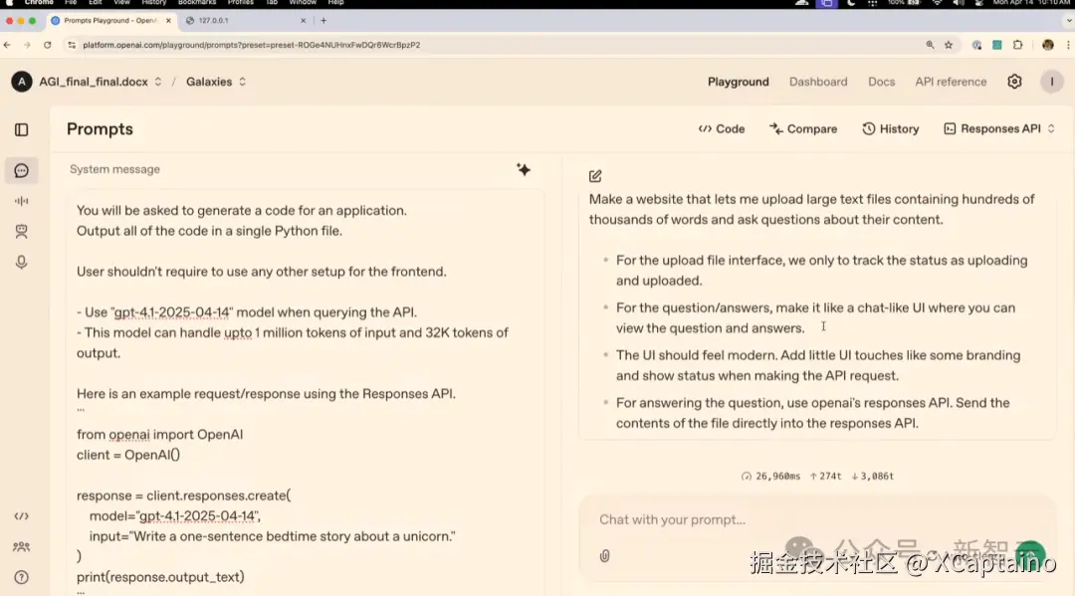
Task: Click the edit pencil icon above the user message
Action: pos(595,176)
